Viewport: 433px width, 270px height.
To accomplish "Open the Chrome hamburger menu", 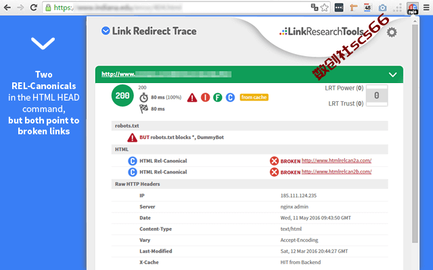I will point(426,7).
